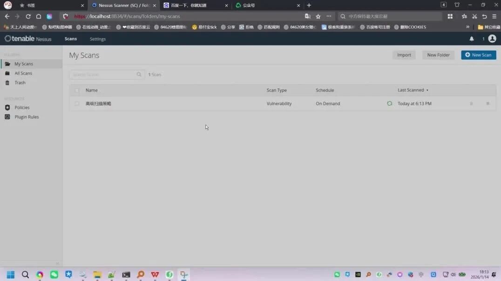Click the running status icon
This screenshot has height=281, width=501.
[x=389, y=104]
